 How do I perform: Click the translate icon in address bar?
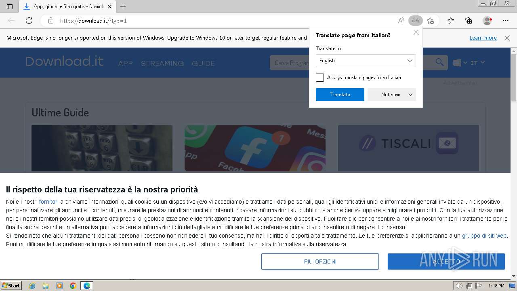415,21
